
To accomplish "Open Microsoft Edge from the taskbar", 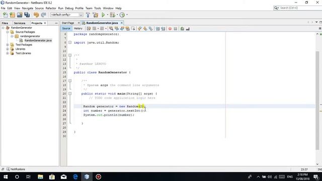I will [x=75, y=176].
